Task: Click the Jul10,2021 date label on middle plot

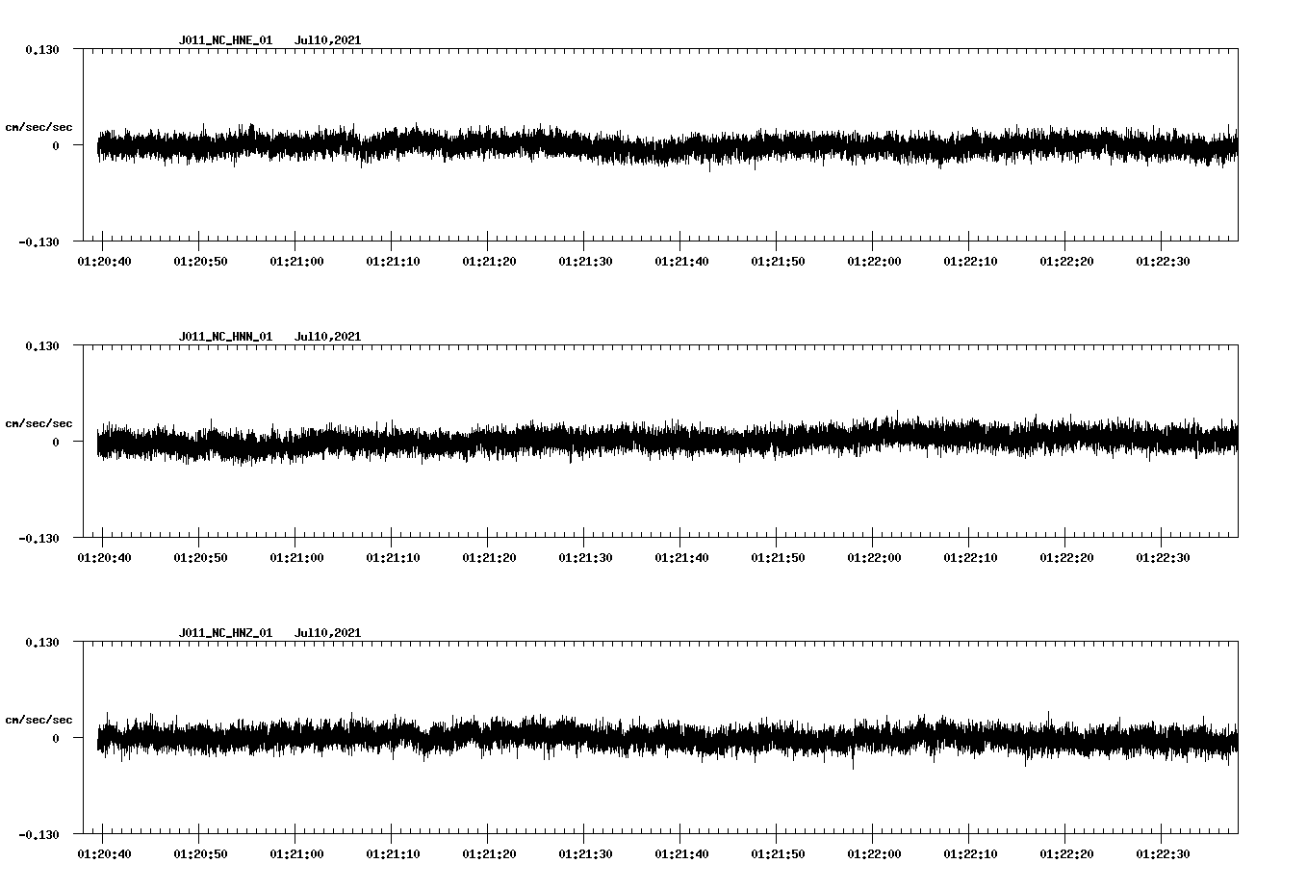Action: click(328, 336)
